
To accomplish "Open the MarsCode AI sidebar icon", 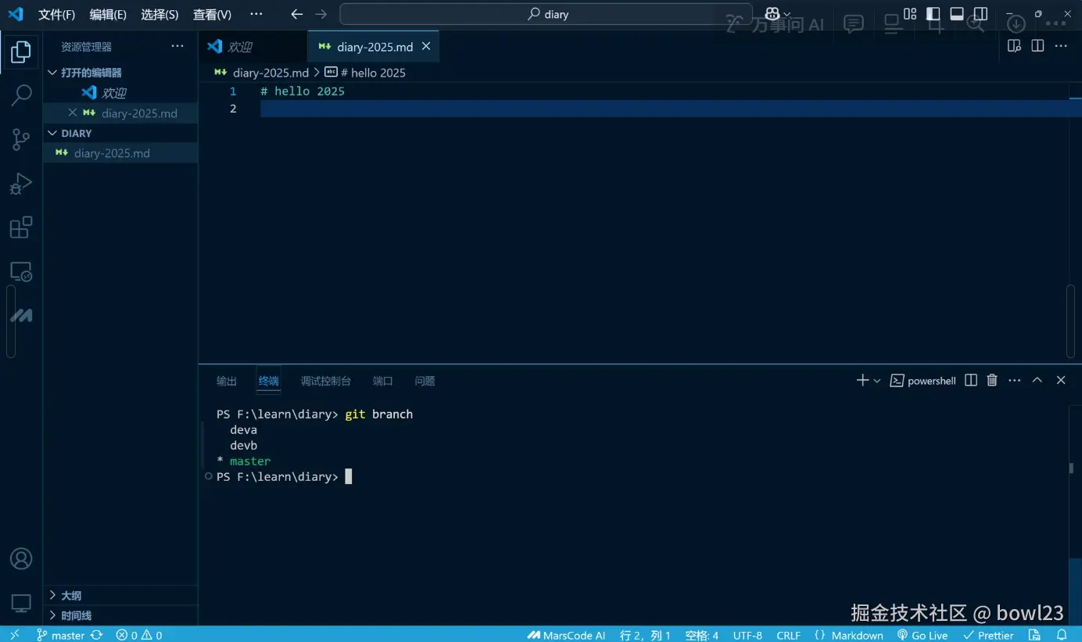I will (21, 316).
